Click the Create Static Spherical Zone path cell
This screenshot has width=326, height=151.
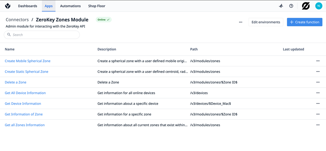tap(205, 71)
